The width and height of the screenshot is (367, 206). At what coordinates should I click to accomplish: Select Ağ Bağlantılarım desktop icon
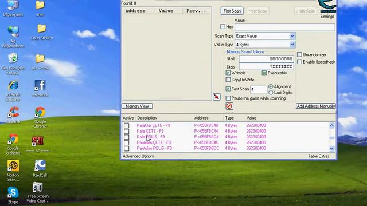(13, 37)
